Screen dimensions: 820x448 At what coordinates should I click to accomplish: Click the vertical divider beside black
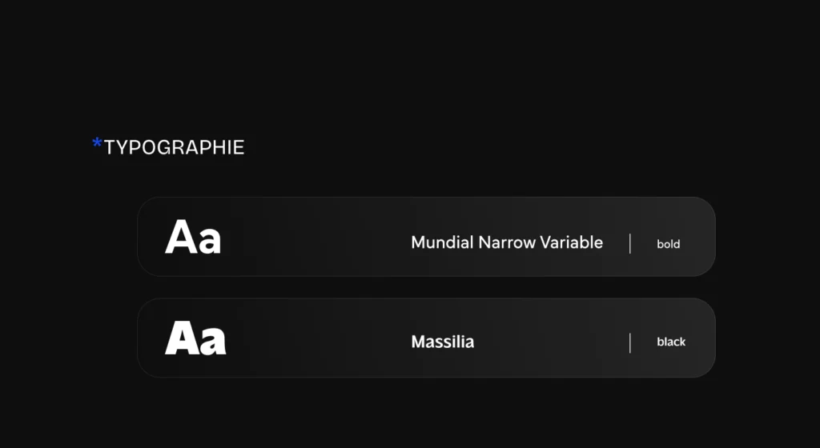pos(630,343)
